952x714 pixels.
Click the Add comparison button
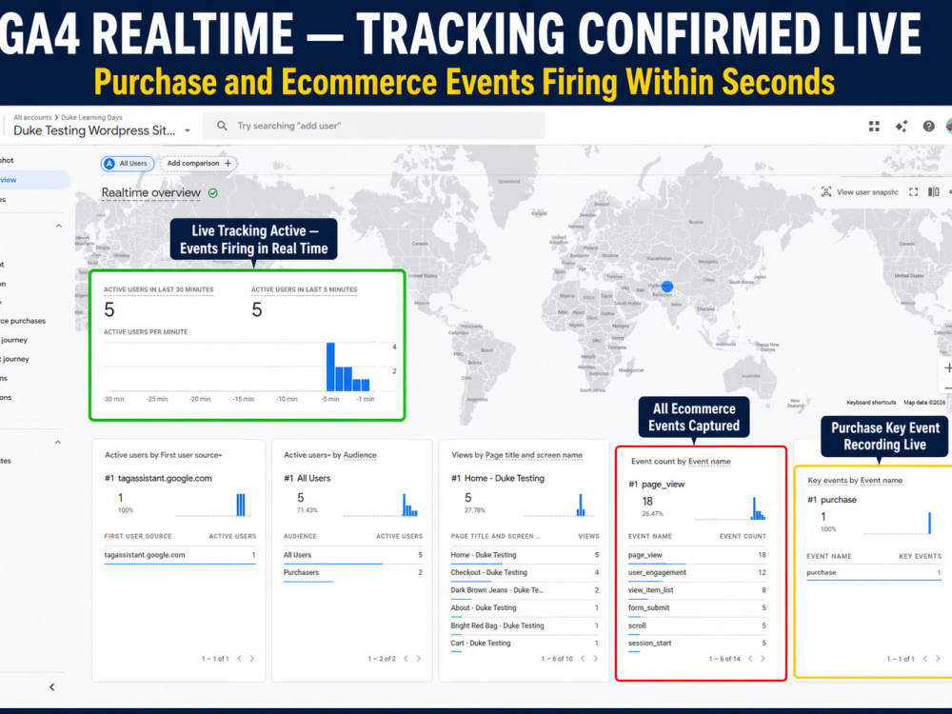pos(199,164)
